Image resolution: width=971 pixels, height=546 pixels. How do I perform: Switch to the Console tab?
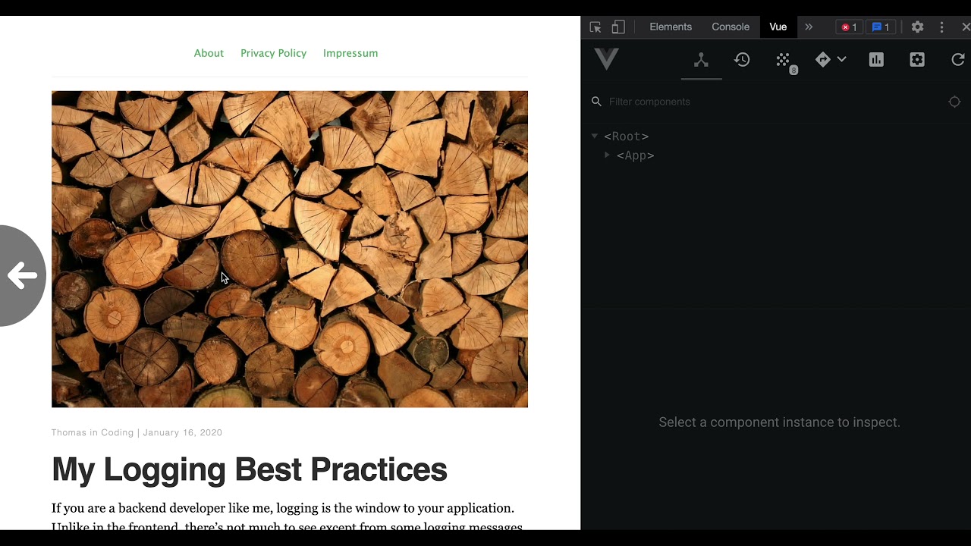tap(731, 27)
